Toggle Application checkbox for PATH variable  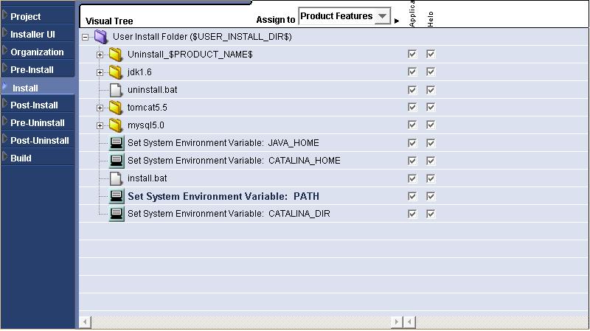412,196
